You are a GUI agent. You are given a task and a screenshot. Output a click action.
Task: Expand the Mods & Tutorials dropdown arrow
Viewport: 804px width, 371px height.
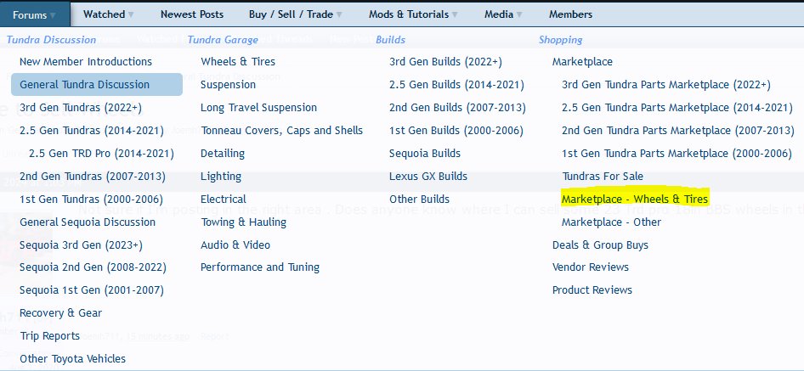coord(455,15)
